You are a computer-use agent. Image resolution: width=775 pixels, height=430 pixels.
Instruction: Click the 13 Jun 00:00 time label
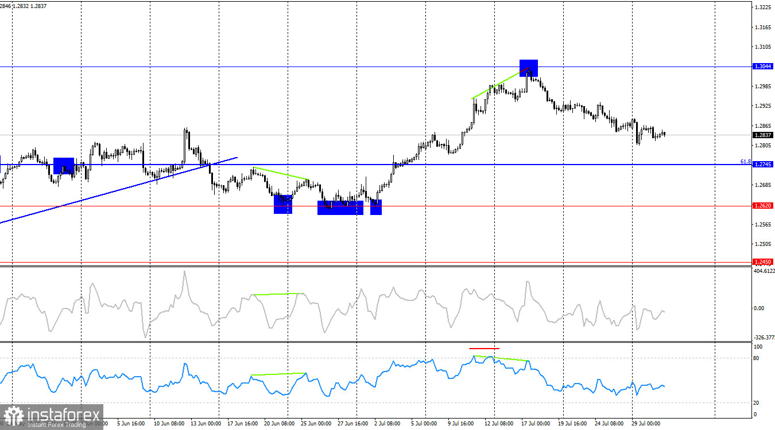point(206,424)
